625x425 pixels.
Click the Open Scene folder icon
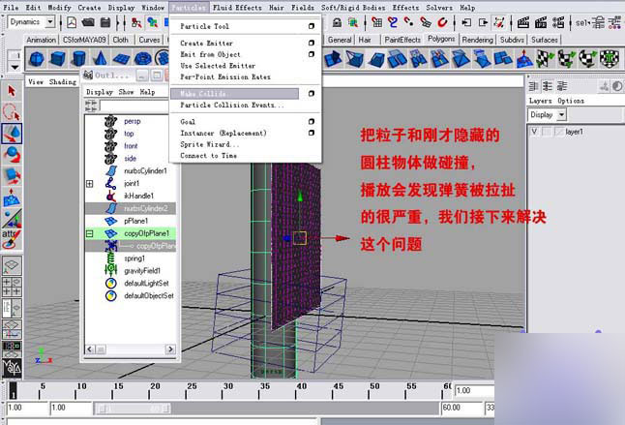(x=88, y=22)
